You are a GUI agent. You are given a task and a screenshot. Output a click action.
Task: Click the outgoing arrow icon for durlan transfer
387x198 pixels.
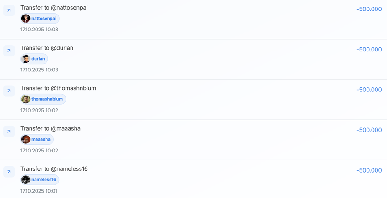point(9,51)
